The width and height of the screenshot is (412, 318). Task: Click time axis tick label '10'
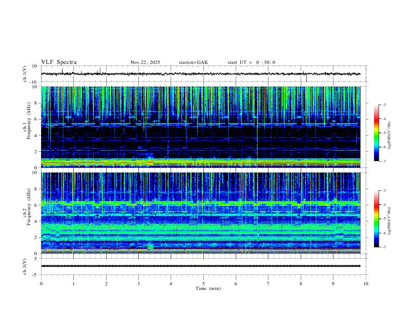[366, 284]
